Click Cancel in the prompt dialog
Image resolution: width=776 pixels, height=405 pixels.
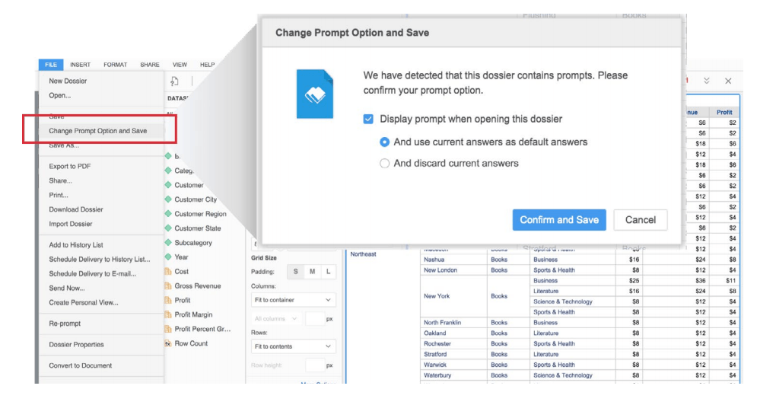click(x=640, y=220)
